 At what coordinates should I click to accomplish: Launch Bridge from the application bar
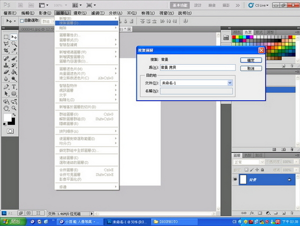pos(20,5)
